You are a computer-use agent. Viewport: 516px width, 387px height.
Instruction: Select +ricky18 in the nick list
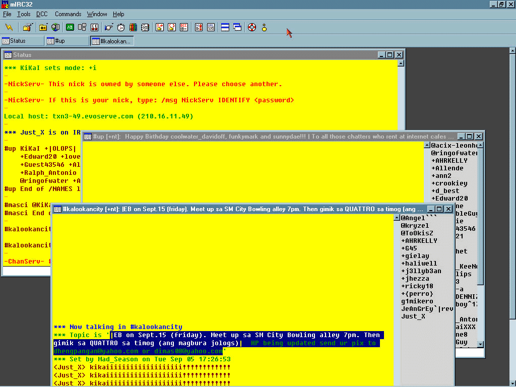pos(417,286)
